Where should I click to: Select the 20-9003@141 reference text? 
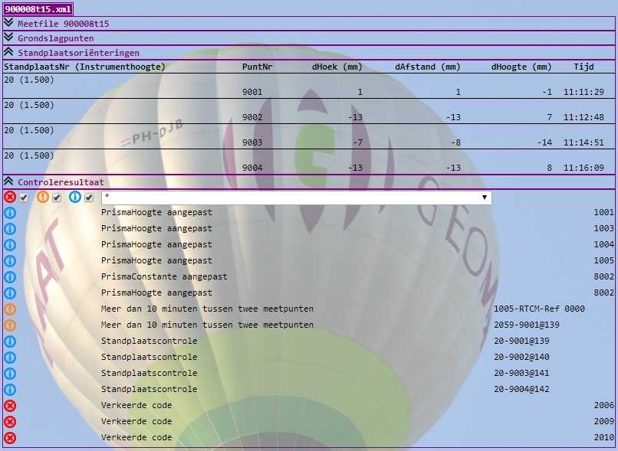521,373
